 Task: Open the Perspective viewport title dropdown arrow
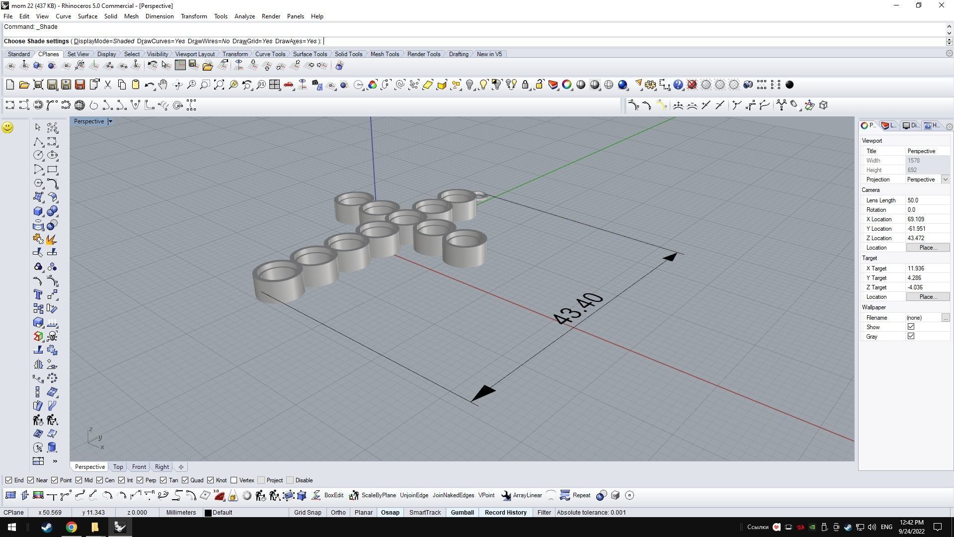click(x=110, y=121)
